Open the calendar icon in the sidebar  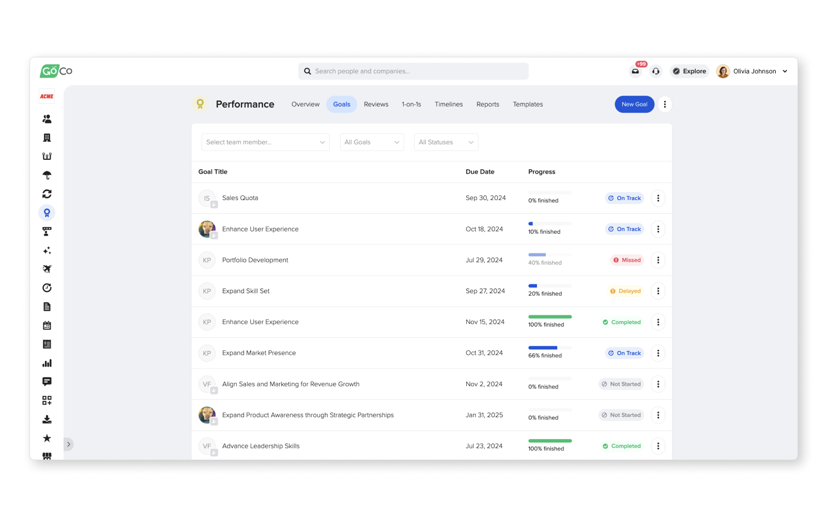coord(47,325)
